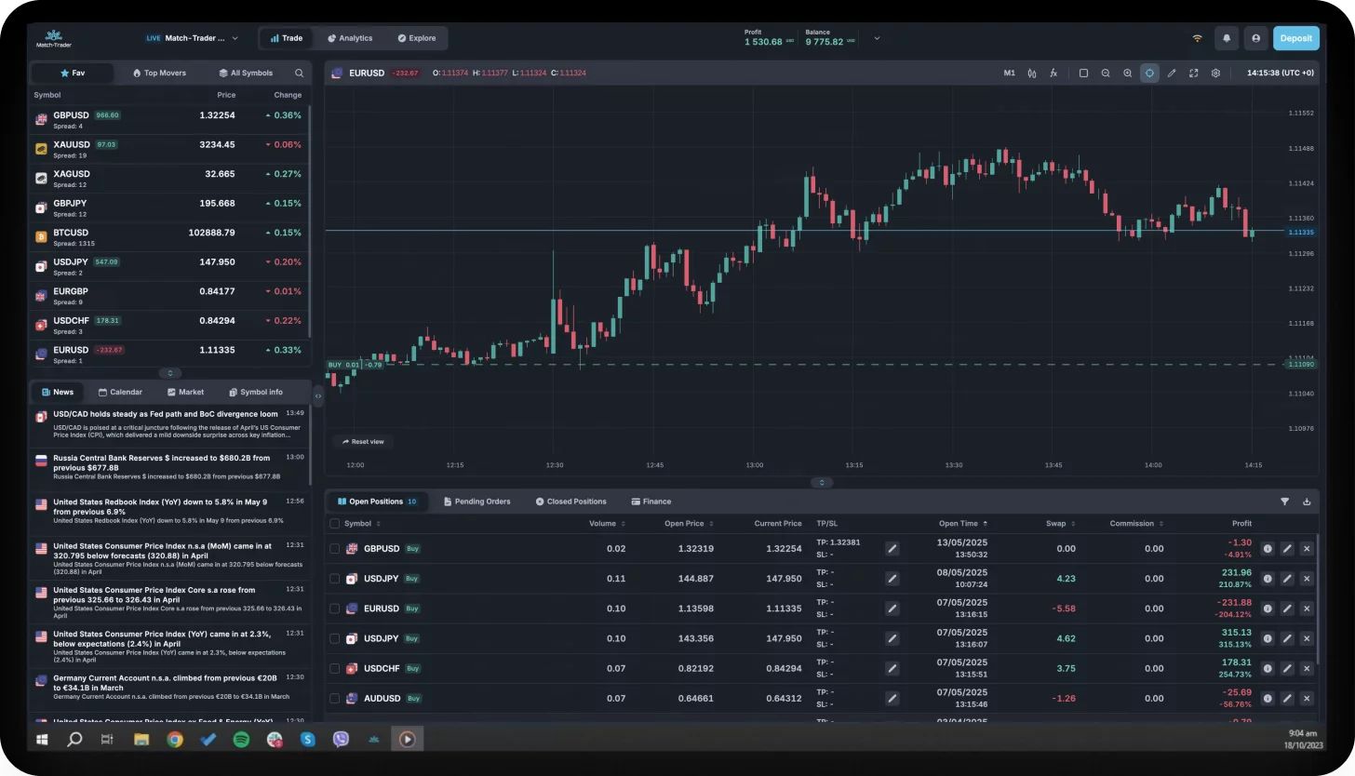This screenshot has width=1355, height=776.
Task: Switch to the Pending Orders tab
Action: coord(476,502)
